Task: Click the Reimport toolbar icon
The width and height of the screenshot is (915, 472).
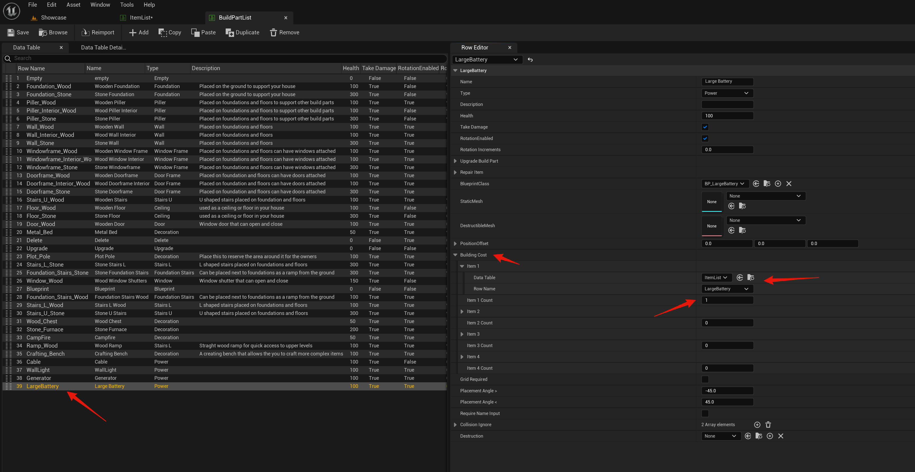Action: click(85, 32)
